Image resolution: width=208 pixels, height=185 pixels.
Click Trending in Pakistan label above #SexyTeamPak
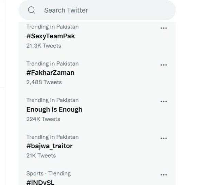pos(52,27)
